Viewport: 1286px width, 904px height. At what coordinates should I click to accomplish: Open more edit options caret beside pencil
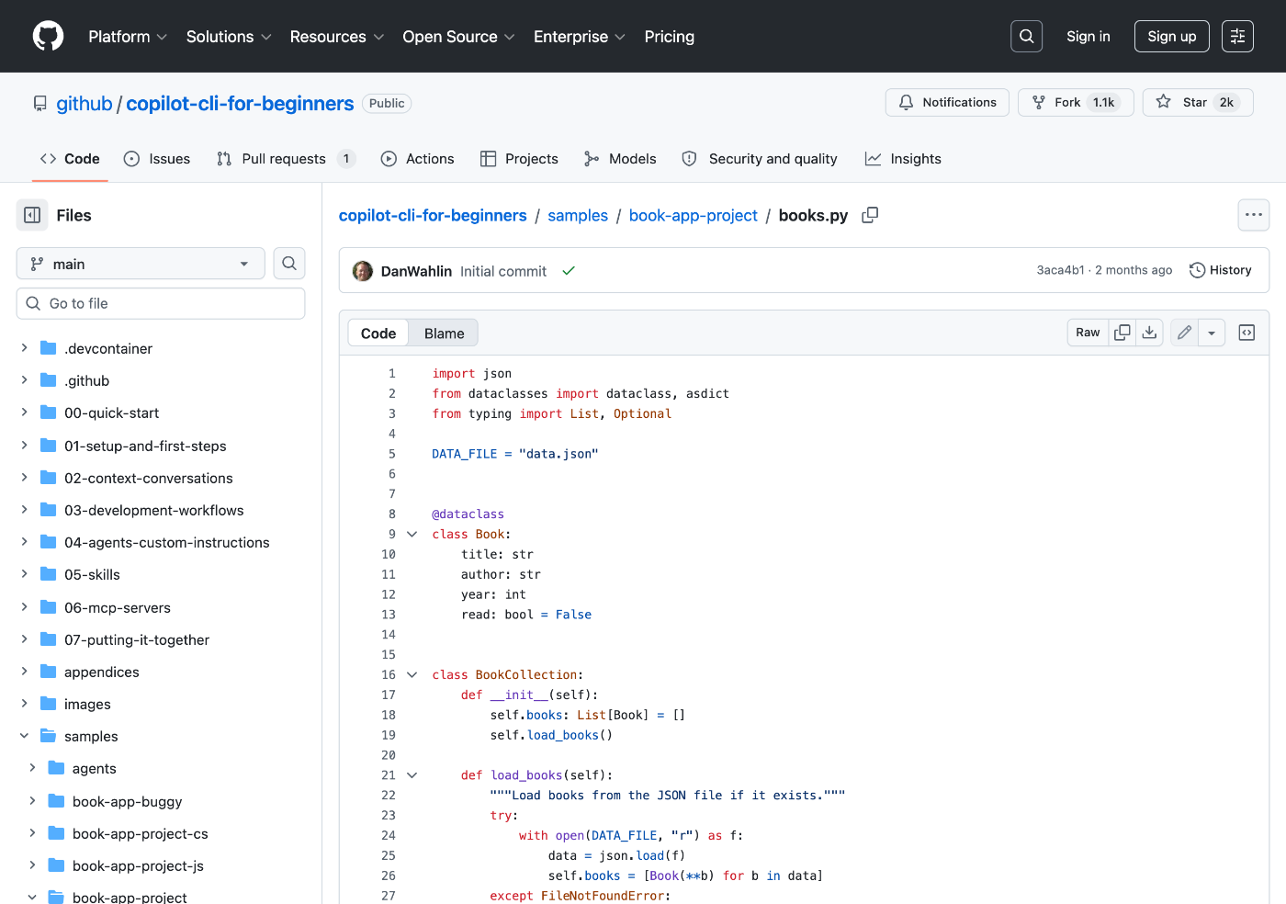point(1212,333)
